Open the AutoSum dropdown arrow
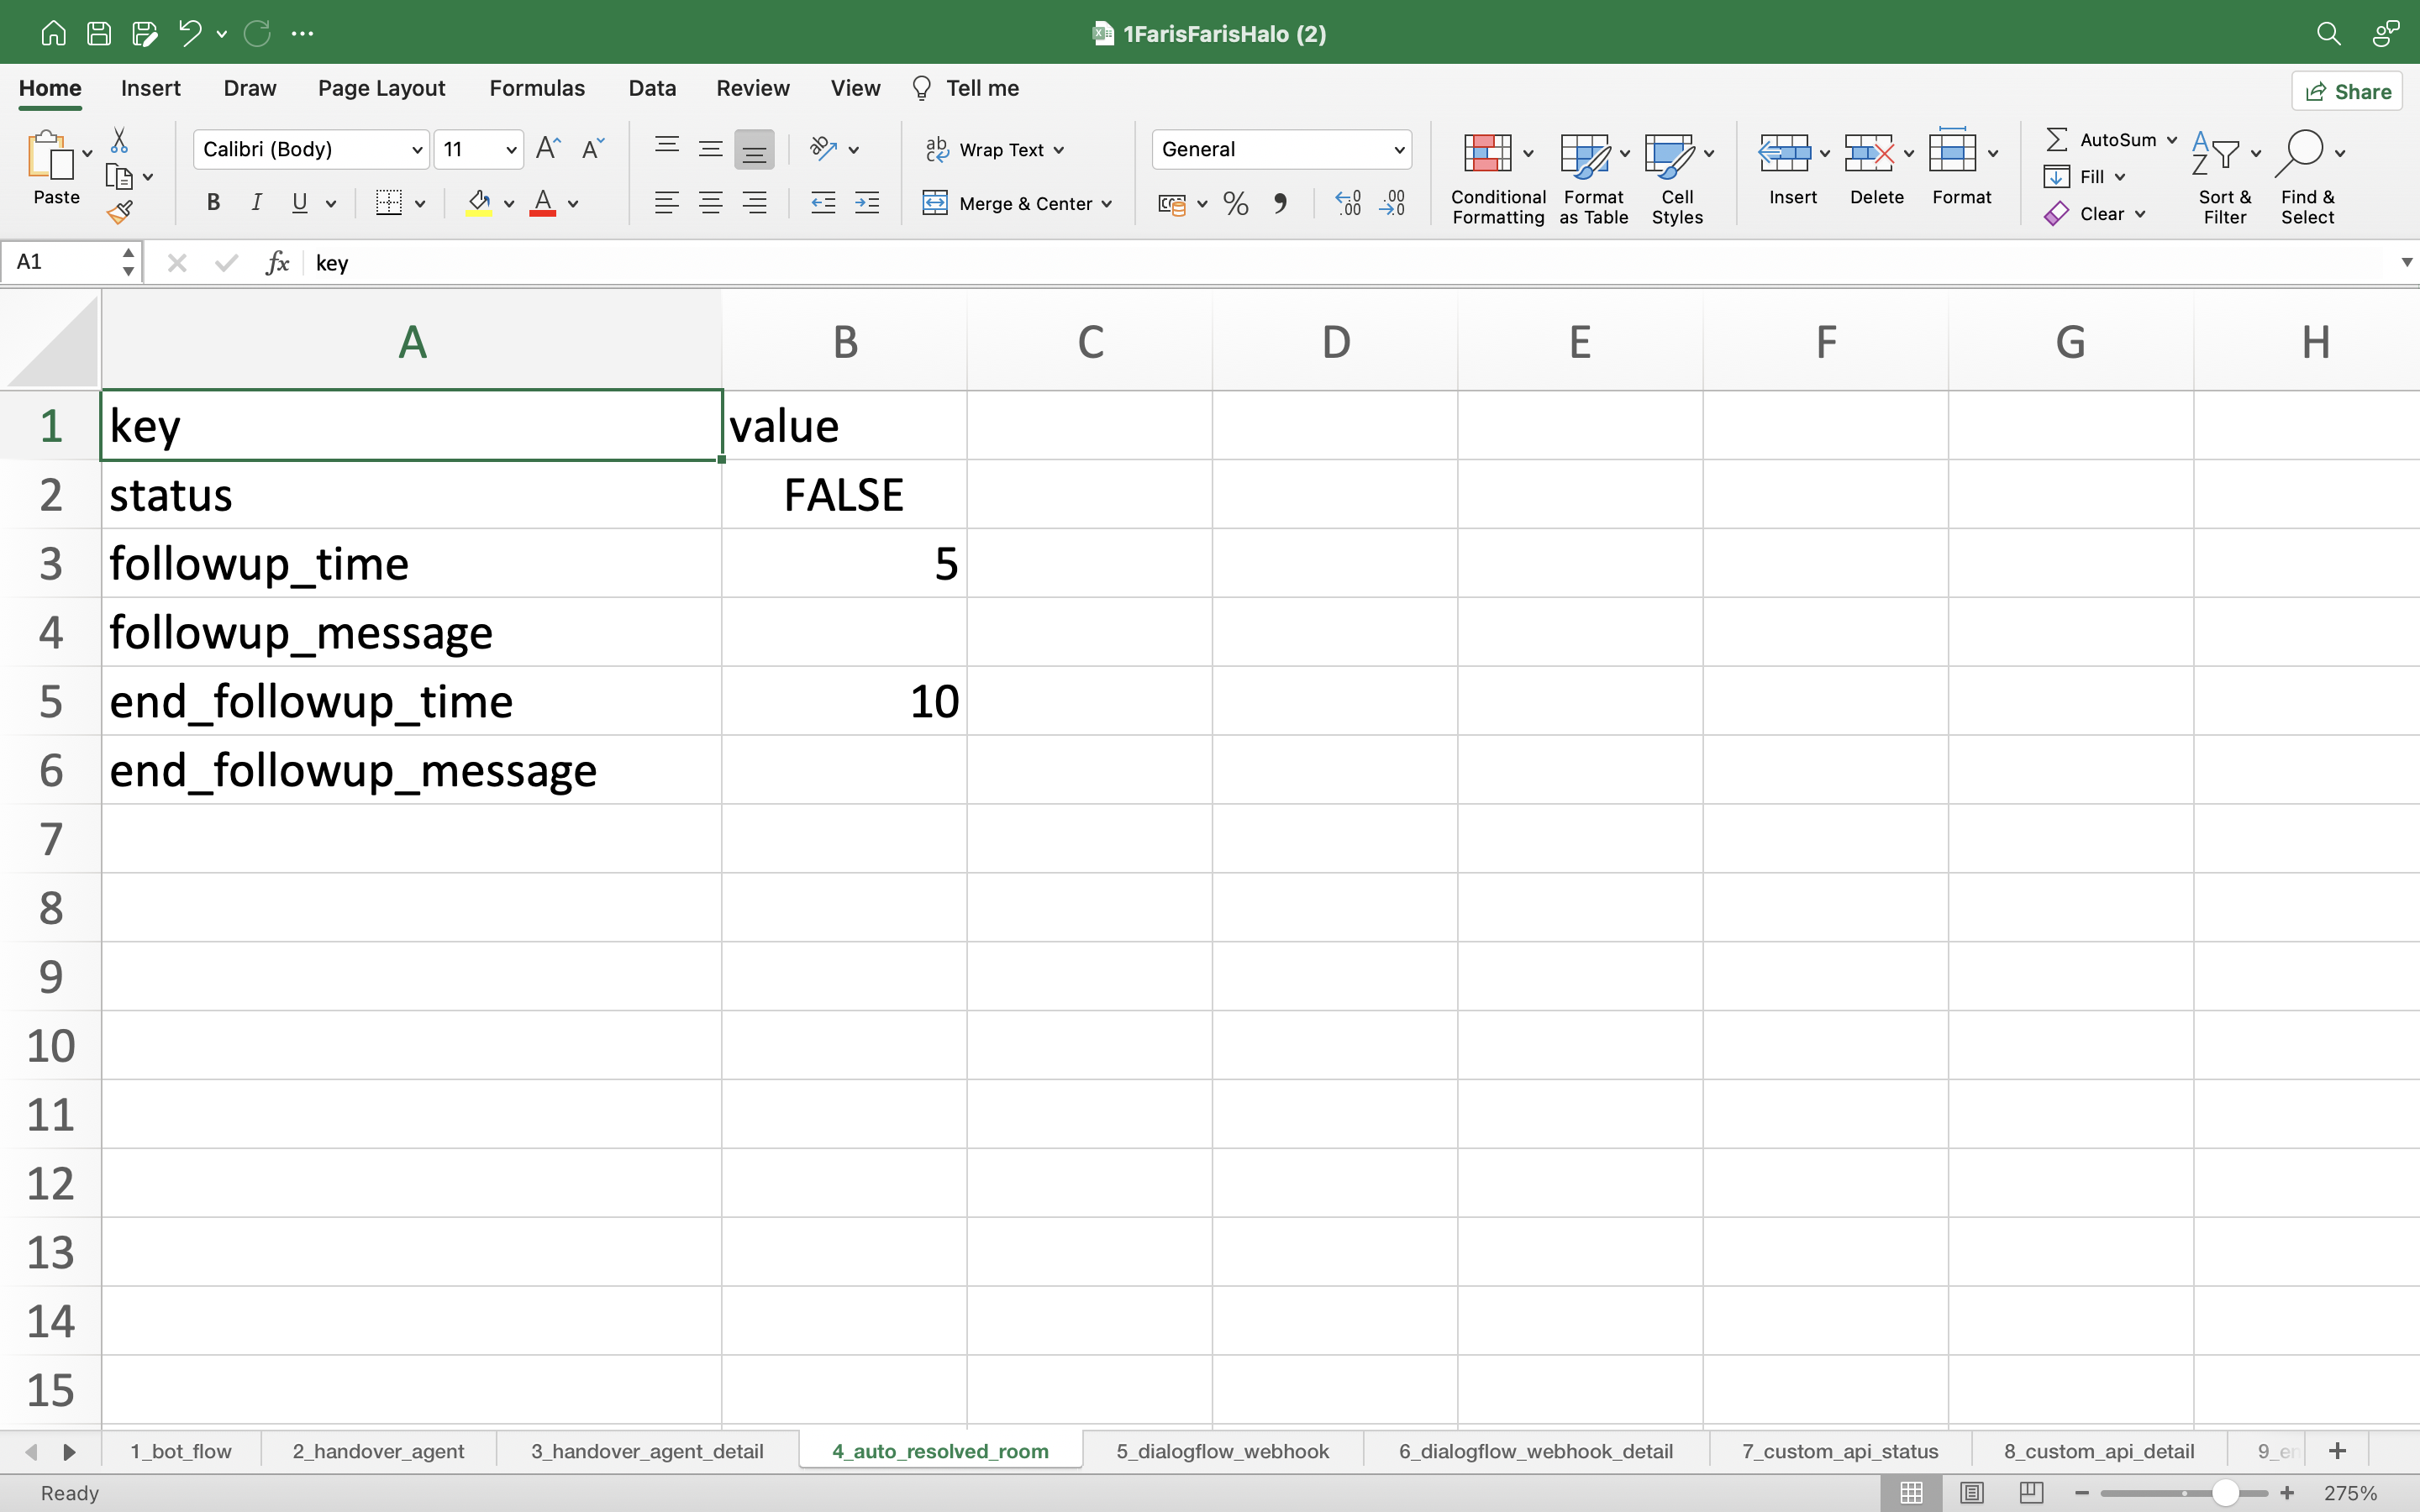 tap(2171, 140)
